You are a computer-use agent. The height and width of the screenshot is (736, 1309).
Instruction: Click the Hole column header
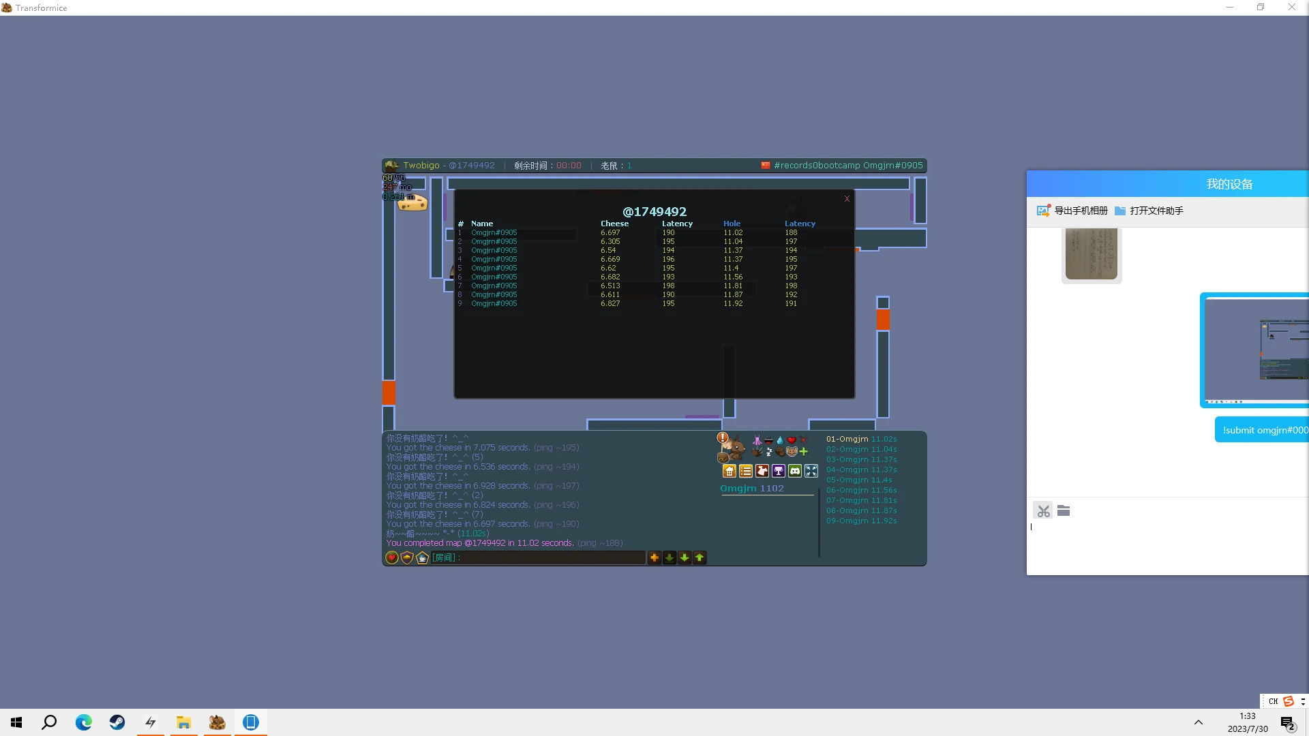[732, 224]
